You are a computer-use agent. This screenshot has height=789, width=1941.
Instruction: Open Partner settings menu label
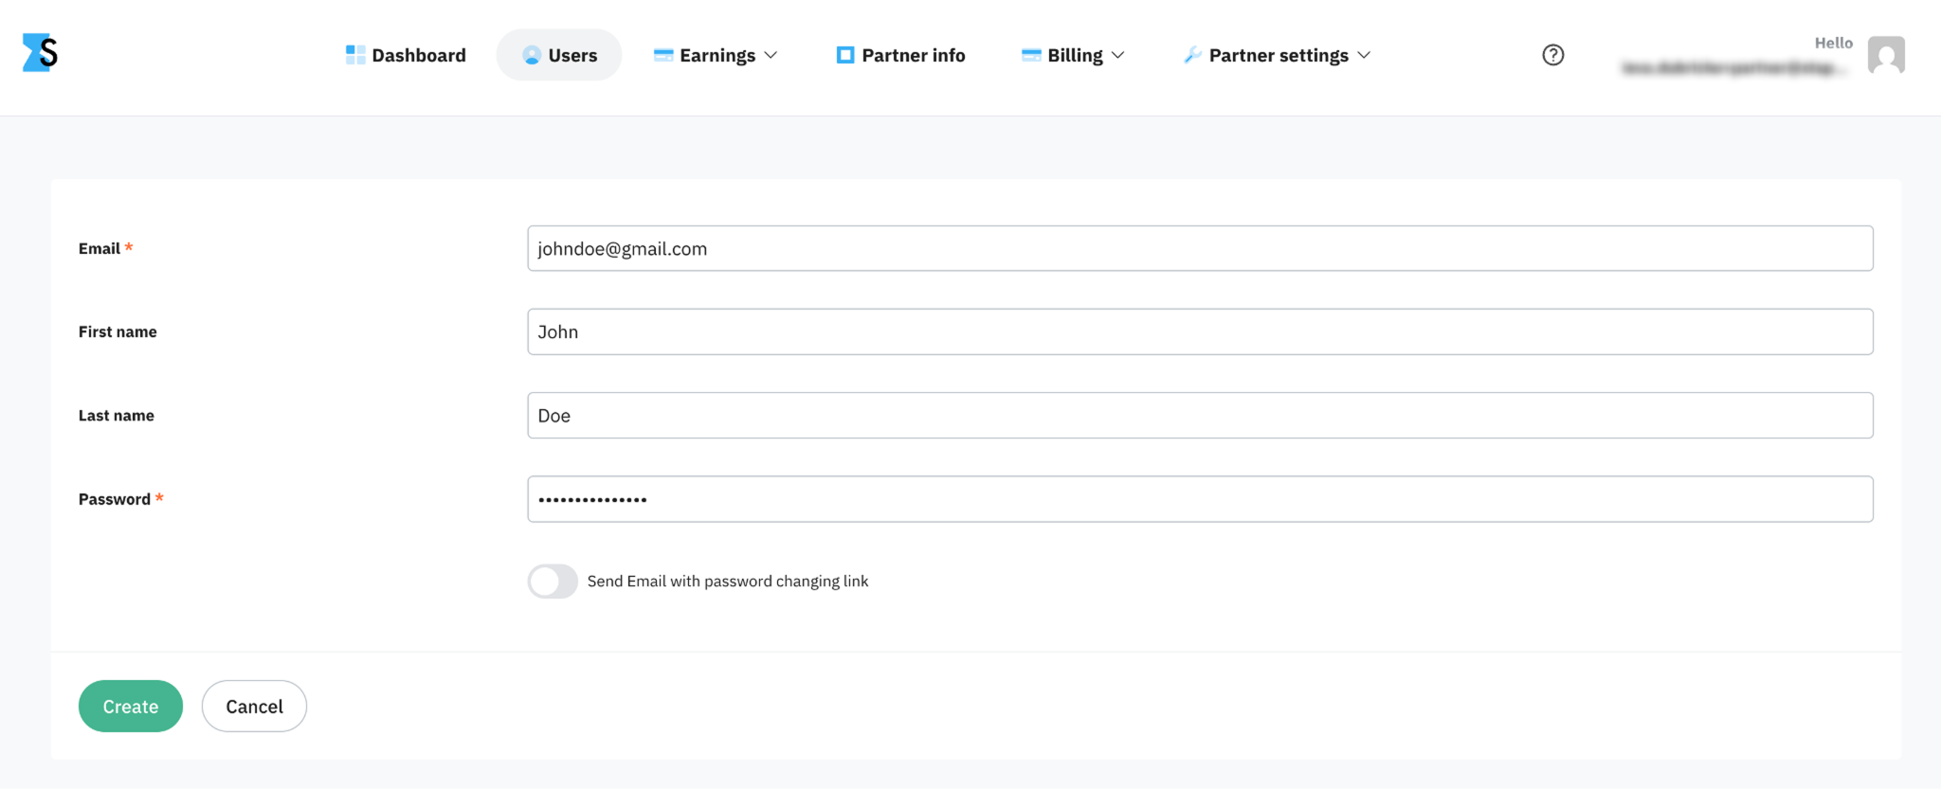[1279, 55]
